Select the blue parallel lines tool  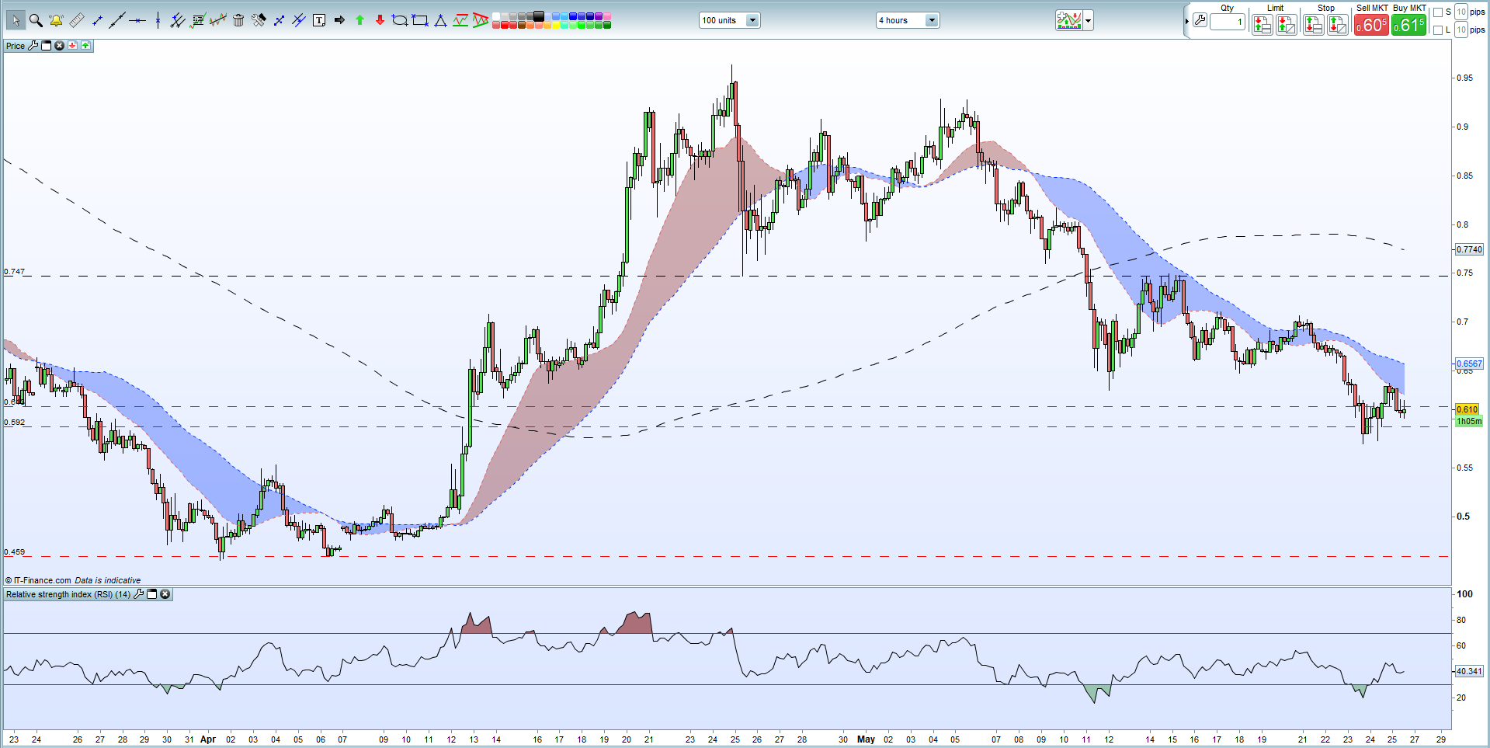[299, 20]
